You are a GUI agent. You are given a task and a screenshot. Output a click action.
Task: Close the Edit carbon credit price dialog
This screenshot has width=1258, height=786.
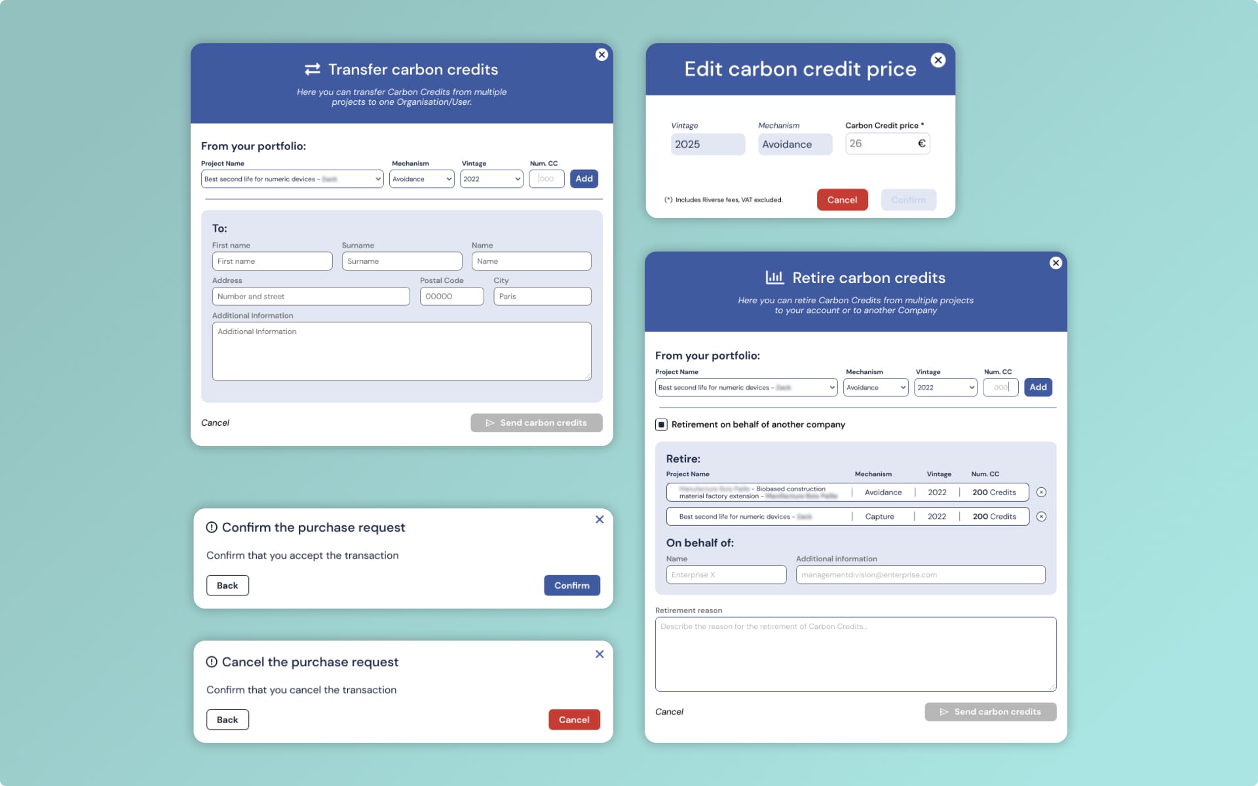click(x=938, y=60)
